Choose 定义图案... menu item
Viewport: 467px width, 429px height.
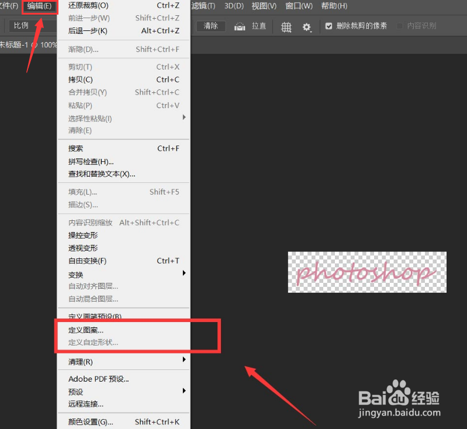click(123, 330)
